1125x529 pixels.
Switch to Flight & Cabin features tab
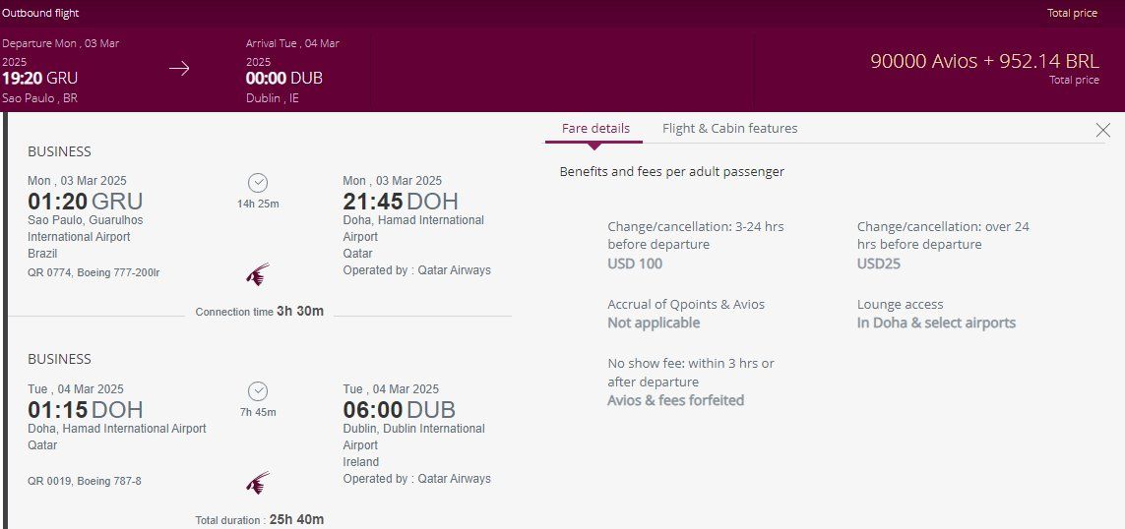[x=729, y=129]
